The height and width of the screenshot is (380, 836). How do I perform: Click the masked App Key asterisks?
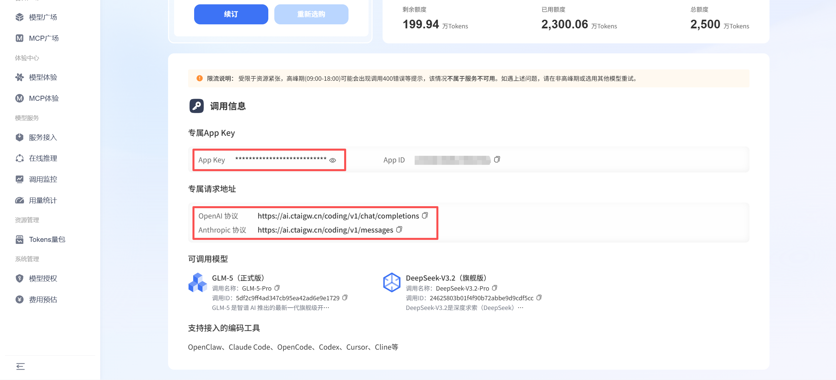tap(281, 159)
